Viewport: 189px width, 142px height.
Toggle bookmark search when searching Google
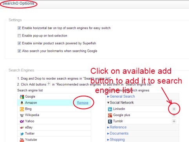click(x=19, y=51)
